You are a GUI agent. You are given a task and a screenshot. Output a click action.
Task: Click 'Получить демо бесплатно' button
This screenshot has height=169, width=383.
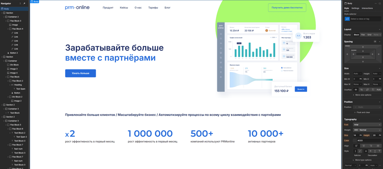tap(287, 8)
